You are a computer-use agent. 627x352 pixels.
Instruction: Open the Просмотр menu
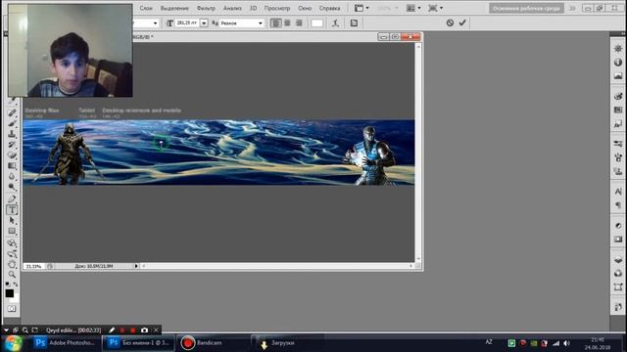(277, 8)
